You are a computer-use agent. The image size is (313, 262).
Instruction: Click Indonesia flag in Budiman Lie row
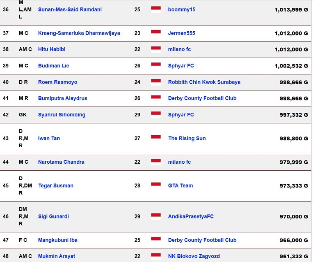tap(156, 66)
